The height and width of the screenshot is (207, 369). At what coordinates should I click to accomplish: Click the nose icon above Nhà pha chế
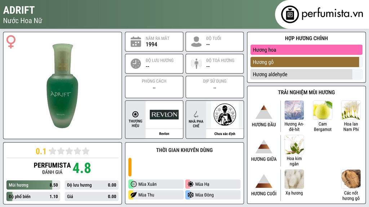(196, 114)
